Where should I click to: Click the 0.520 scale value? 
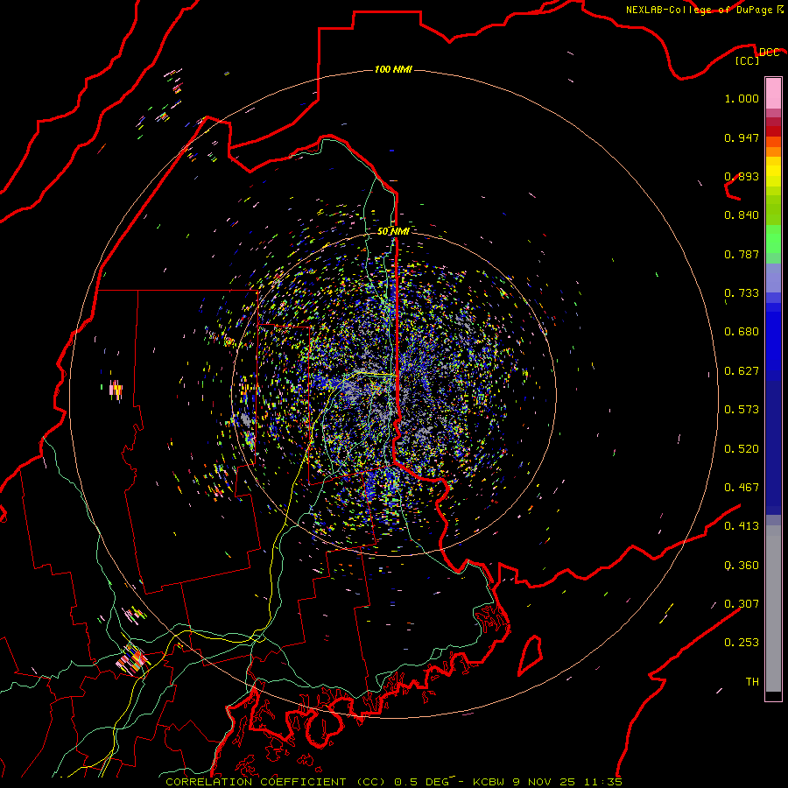tap(742, 449)
